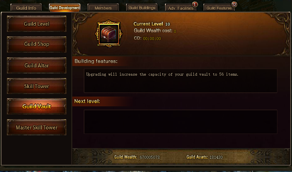This screenshot has height=172, width=292.
Task: Select the Guild Shop button
Action: click(x=37, y=44)
